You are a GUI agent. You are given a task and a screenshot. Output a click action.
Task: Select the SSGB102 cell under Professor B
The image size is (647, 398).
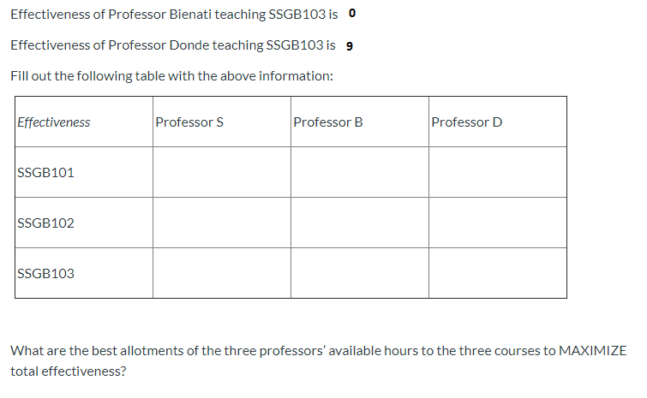(x=359, y=223)
